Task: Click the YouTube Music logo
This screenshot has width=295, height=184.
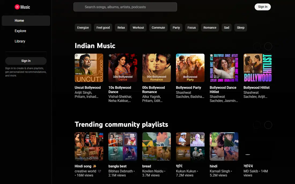Action: tap(22, 7)
